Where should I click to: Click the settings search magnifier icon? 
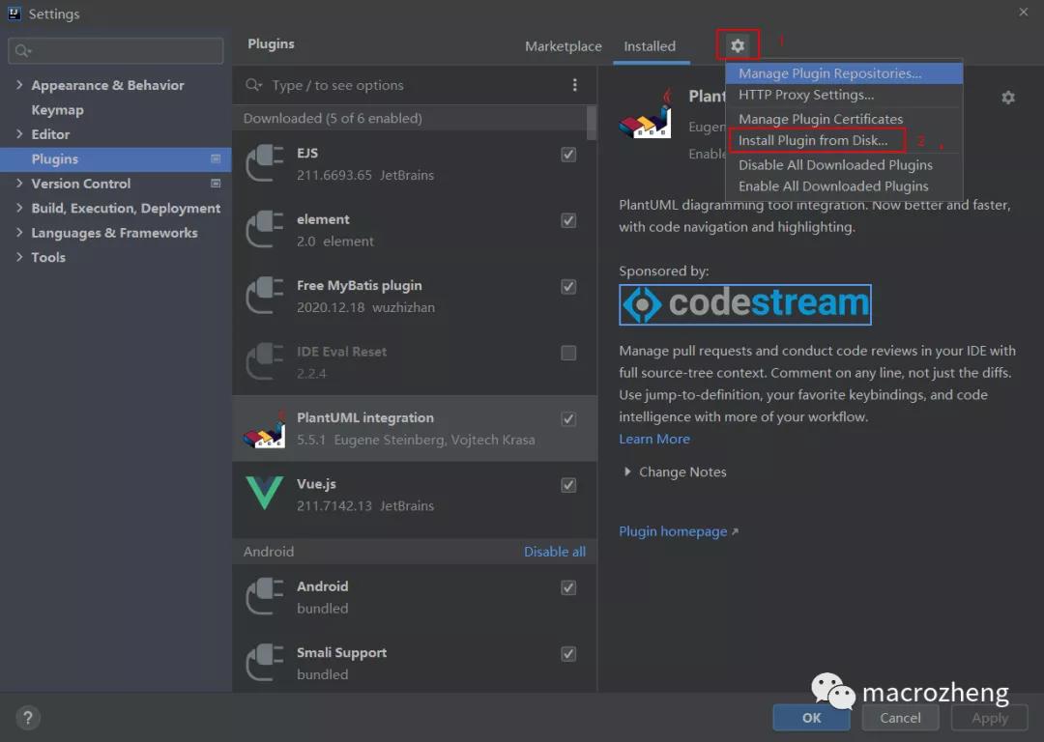click(22, 50)
